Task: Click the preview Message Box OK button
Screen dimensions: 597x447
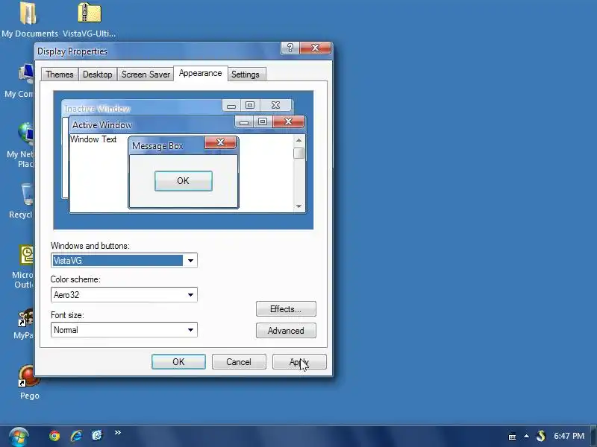Action: pos(183,181)
